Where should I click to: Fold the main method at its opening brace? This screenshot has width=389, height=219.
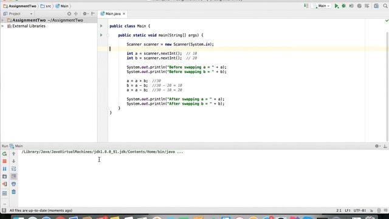click(x=108, y=35)
